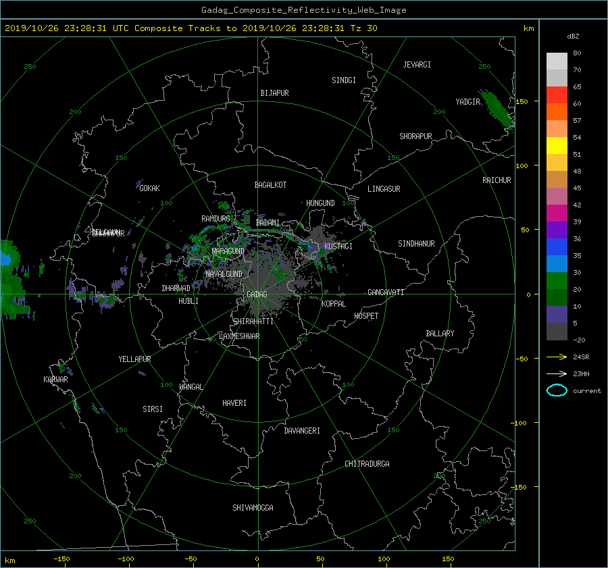Click the SIRSI city label
Screen dimensions: 608x568
click(153, 409)
